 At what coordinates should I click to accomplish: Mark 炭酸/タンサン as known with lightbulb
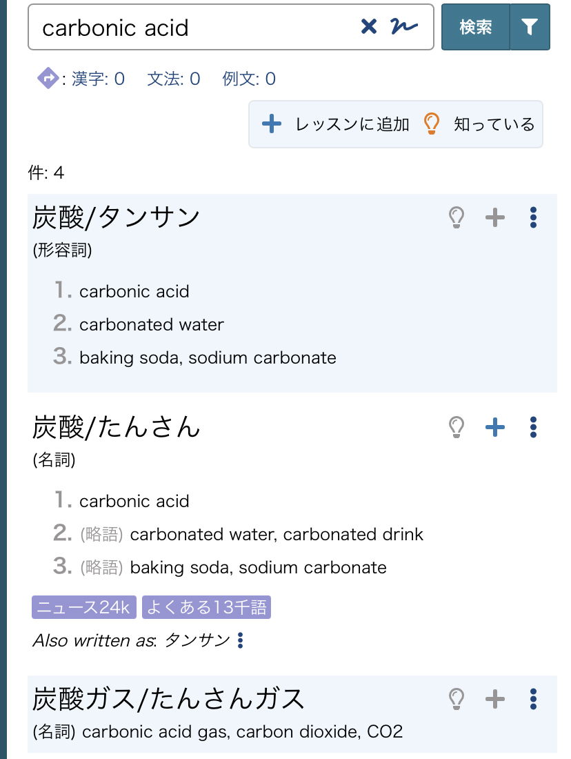point(457,217)
